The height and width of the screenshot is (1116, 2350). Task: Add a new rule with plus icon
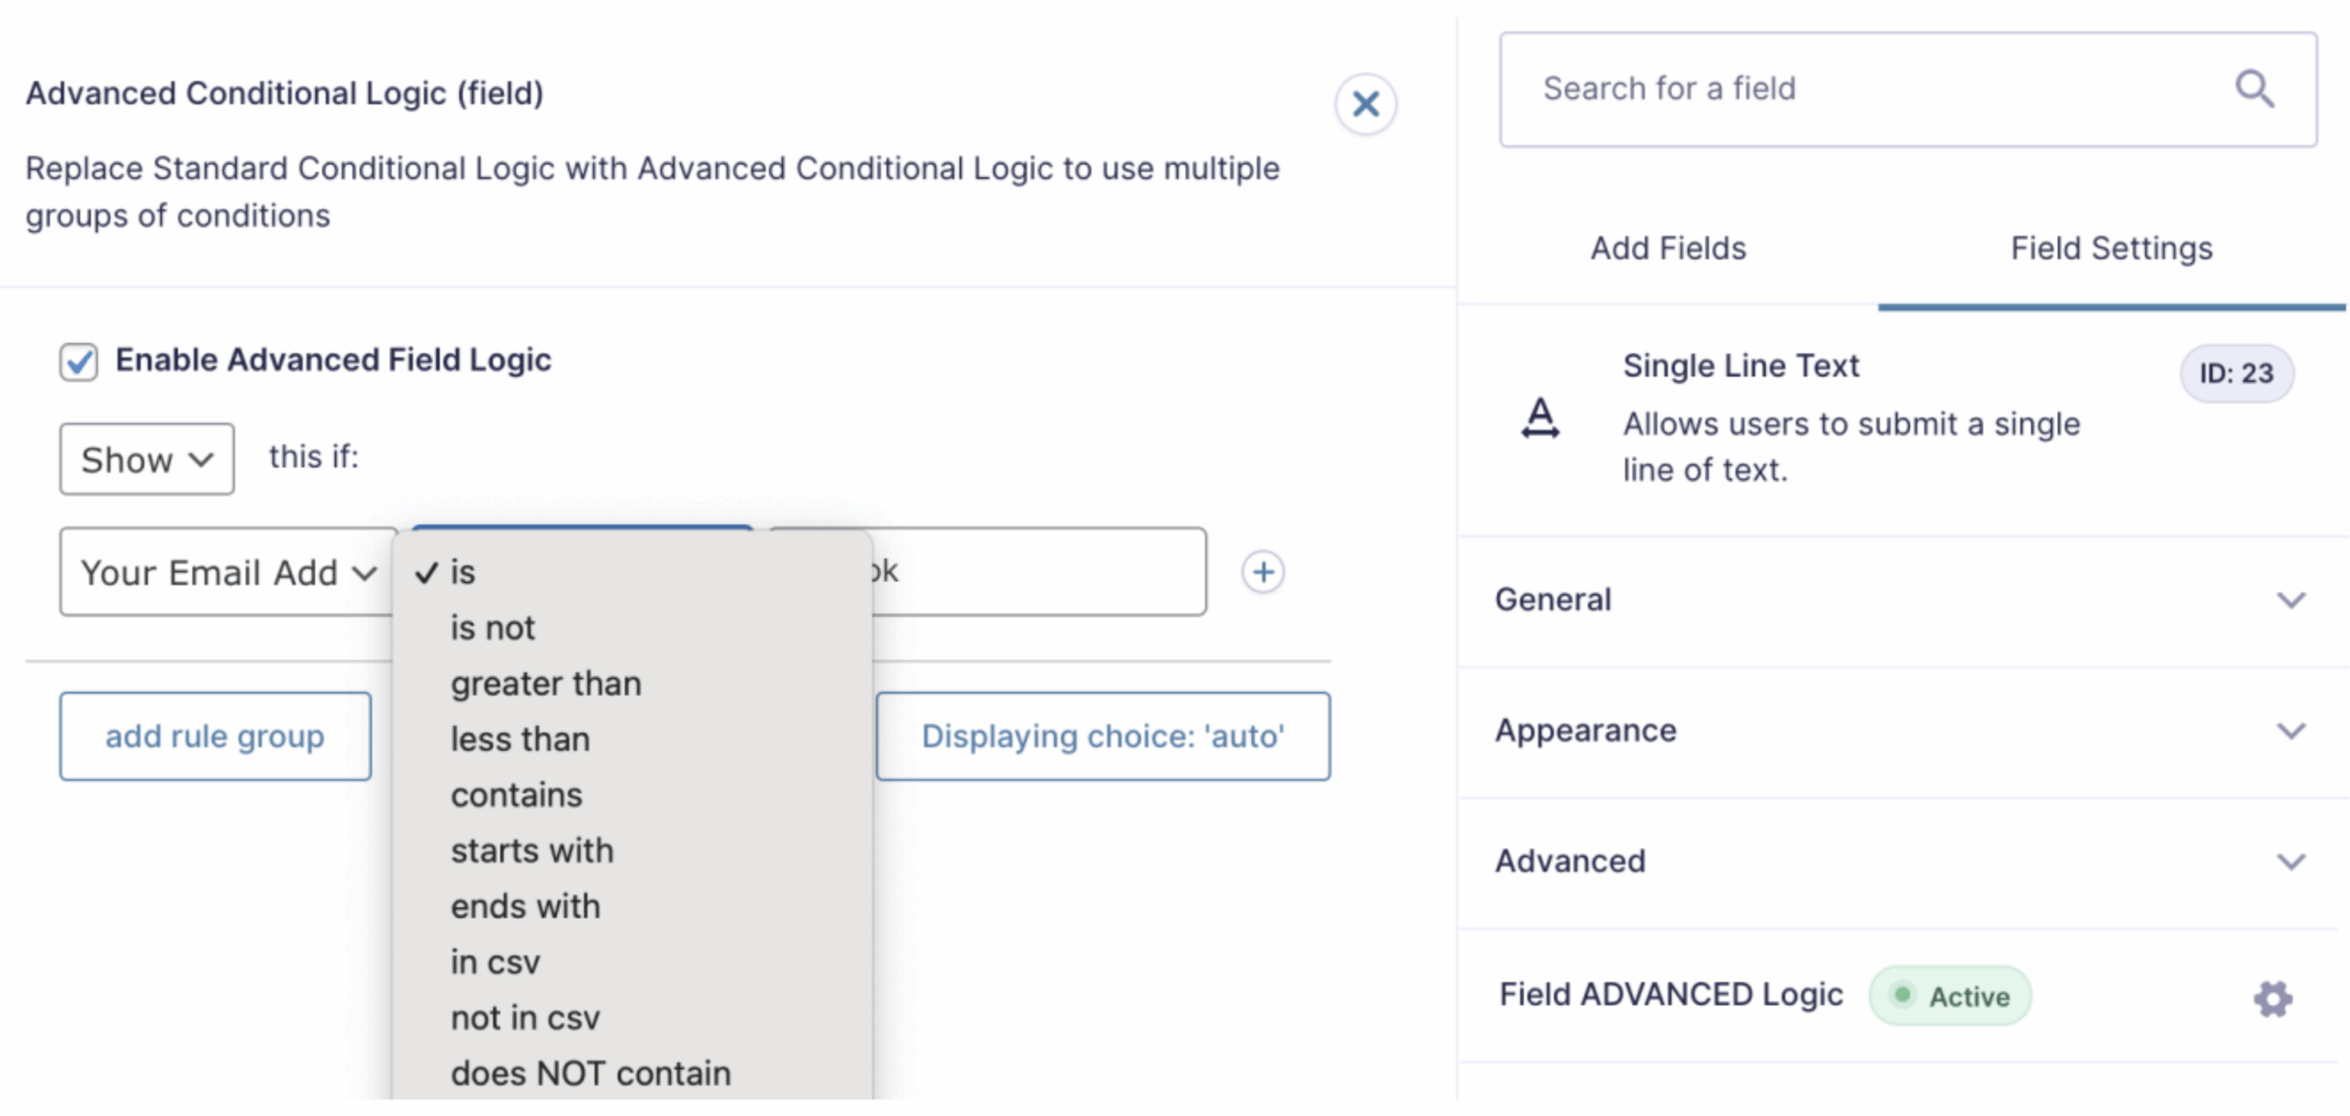pos(1263,572)
